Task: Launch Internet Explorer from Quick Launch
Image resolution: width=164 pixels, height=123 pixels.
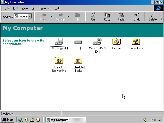Action: 20,120
